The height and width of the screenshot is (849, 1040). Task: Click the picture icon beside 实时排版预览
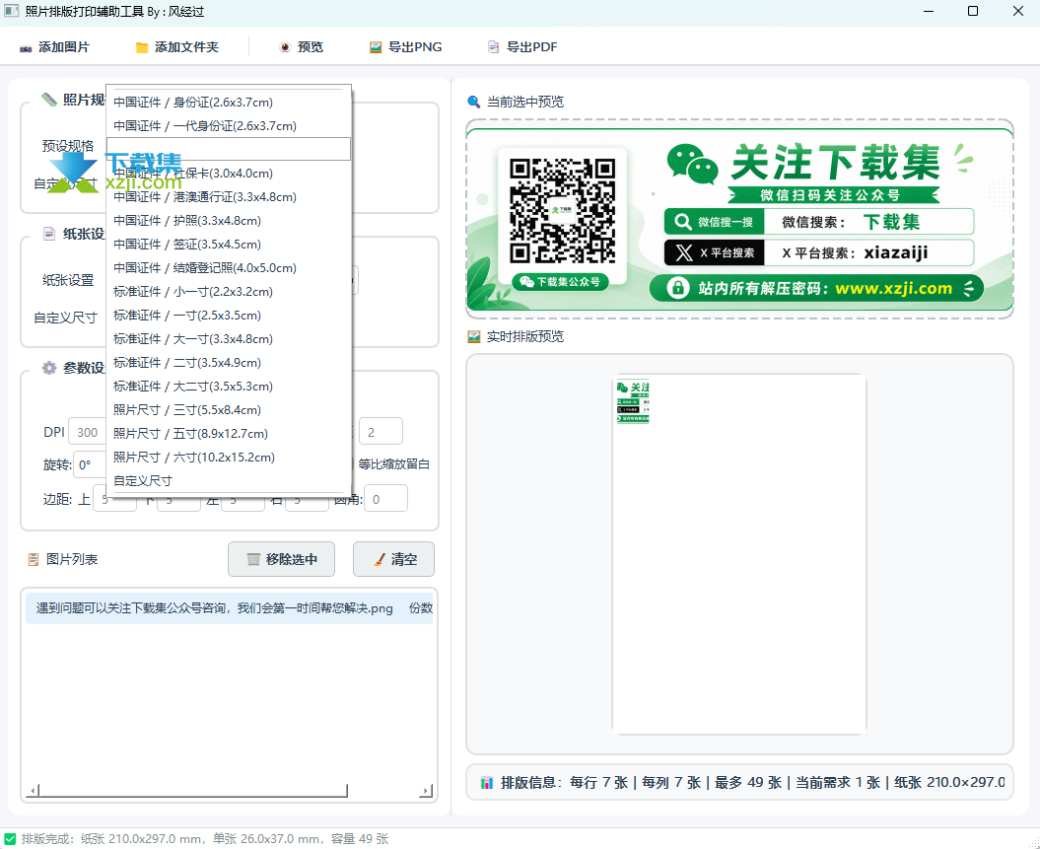pyautogui.click(x=473, y=337)
